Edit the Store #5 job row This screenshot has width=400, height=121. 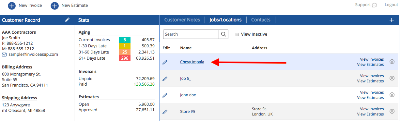tap(165, 112)
